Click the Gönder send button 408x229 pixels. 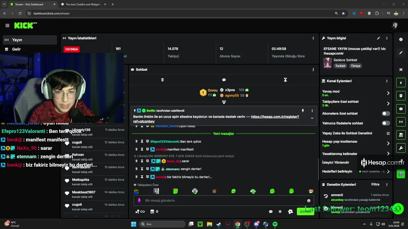point(305,212)
